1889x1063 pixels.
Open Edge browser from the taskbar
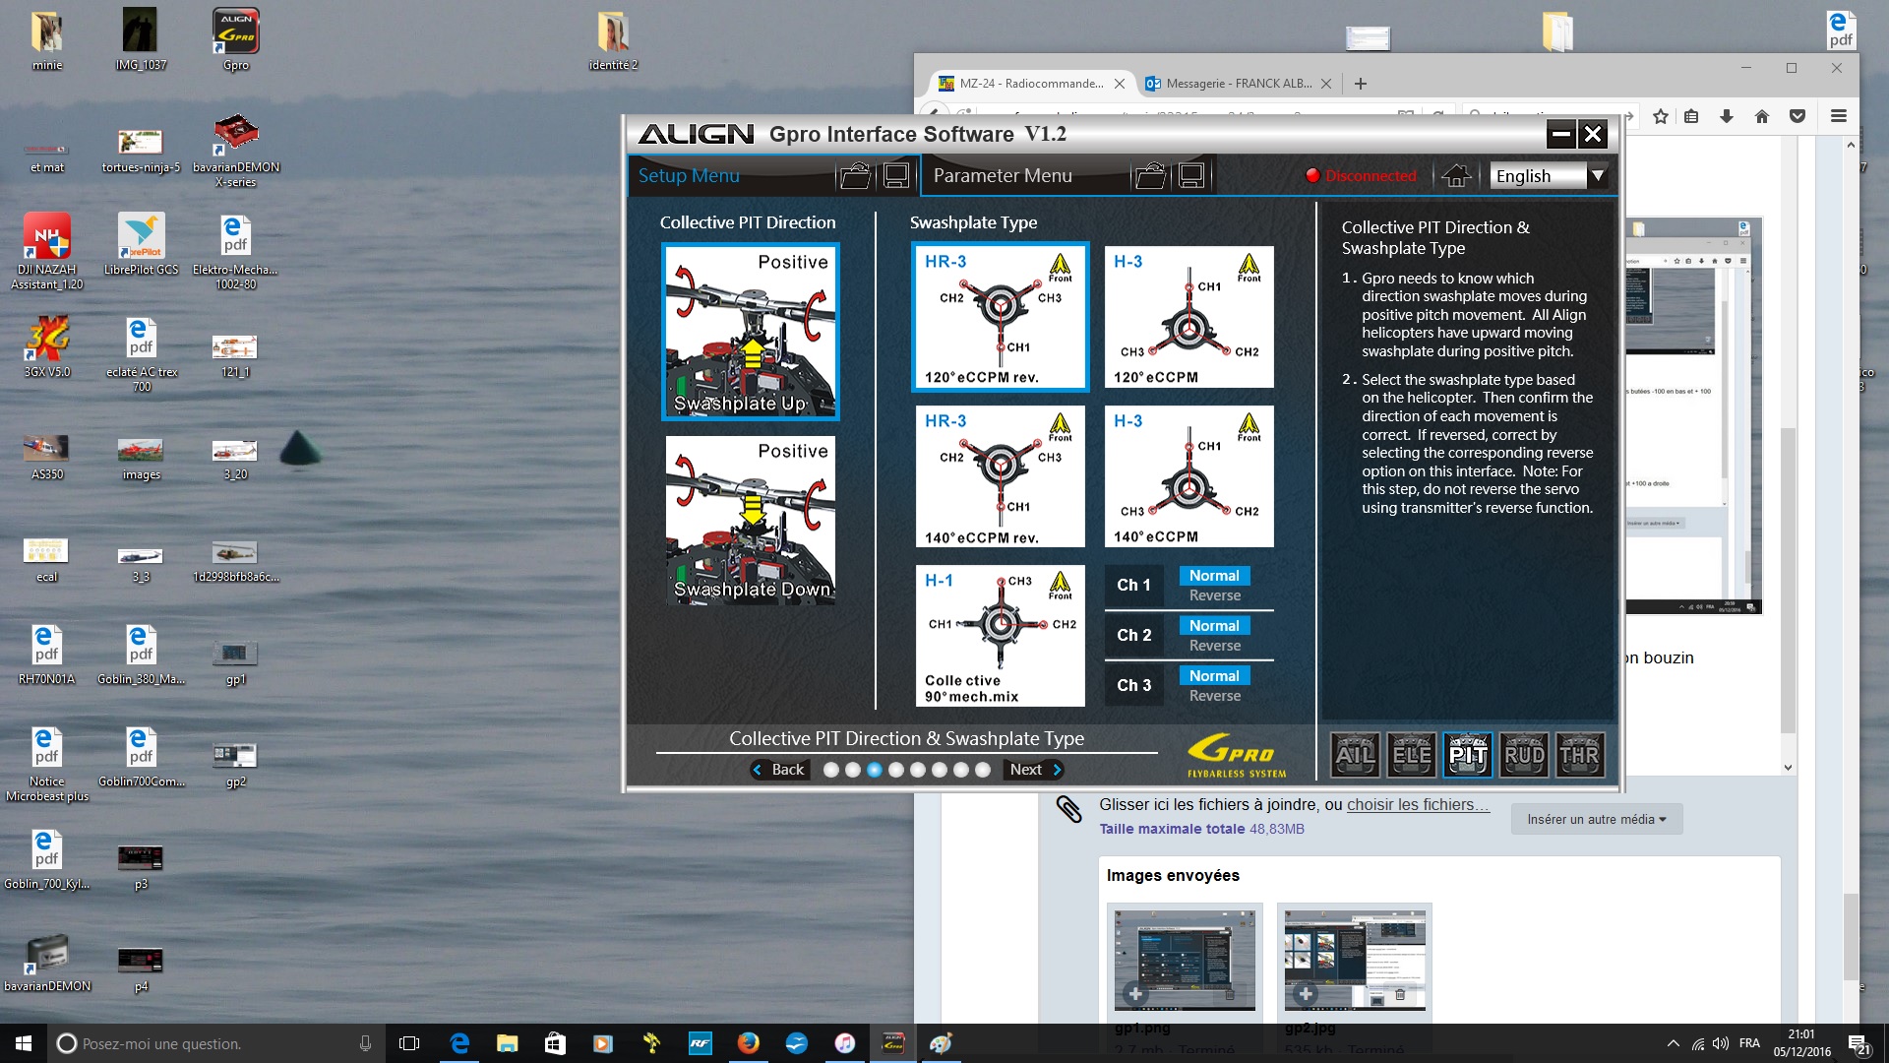pos(459,1043)
